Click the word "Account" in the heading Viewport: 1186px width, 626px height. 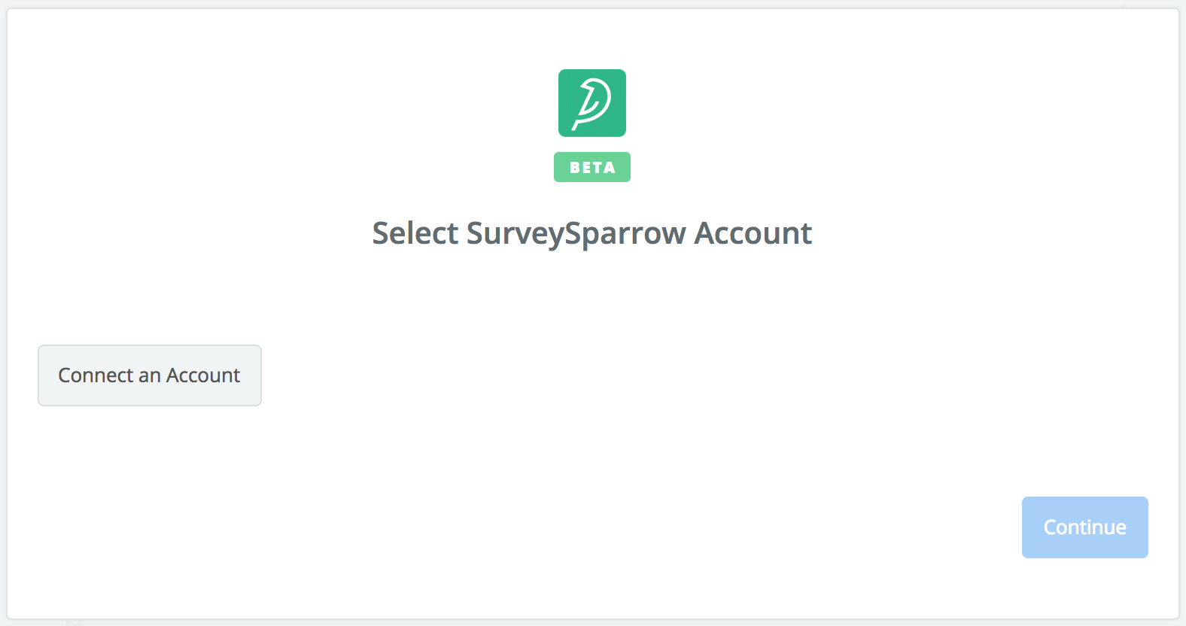coord(753,233)
